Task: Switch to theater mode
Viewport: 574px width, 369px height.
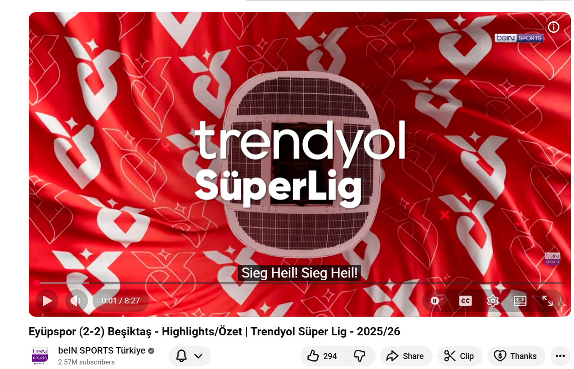Action: pos(520,301)
